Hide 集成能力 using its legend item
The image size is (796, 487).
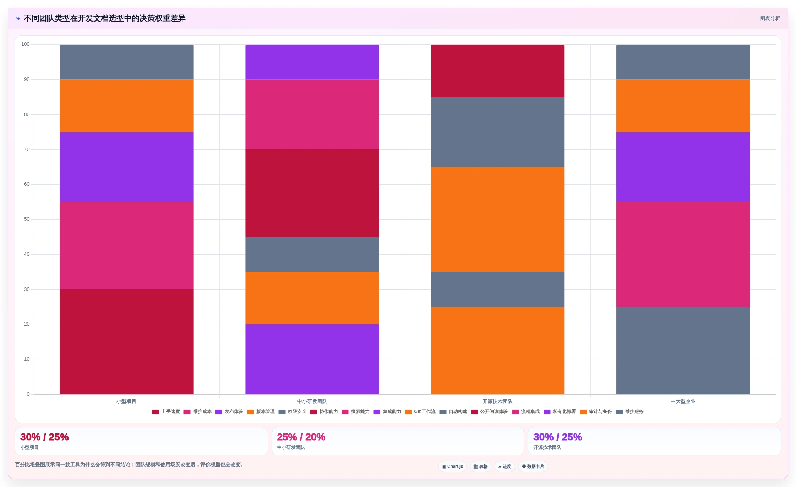pyautogui.click(x=387, y=412)
